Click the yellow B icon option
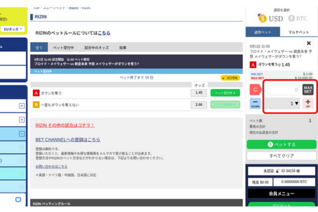 pos(36,105)
